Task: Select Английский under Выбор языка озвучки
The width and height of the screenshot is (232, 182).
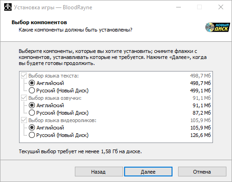Action: point(32,105)
